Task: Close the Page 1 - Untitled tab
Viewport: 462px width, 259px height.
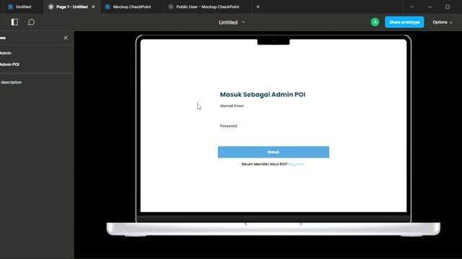Action: [x=93, y=6]
